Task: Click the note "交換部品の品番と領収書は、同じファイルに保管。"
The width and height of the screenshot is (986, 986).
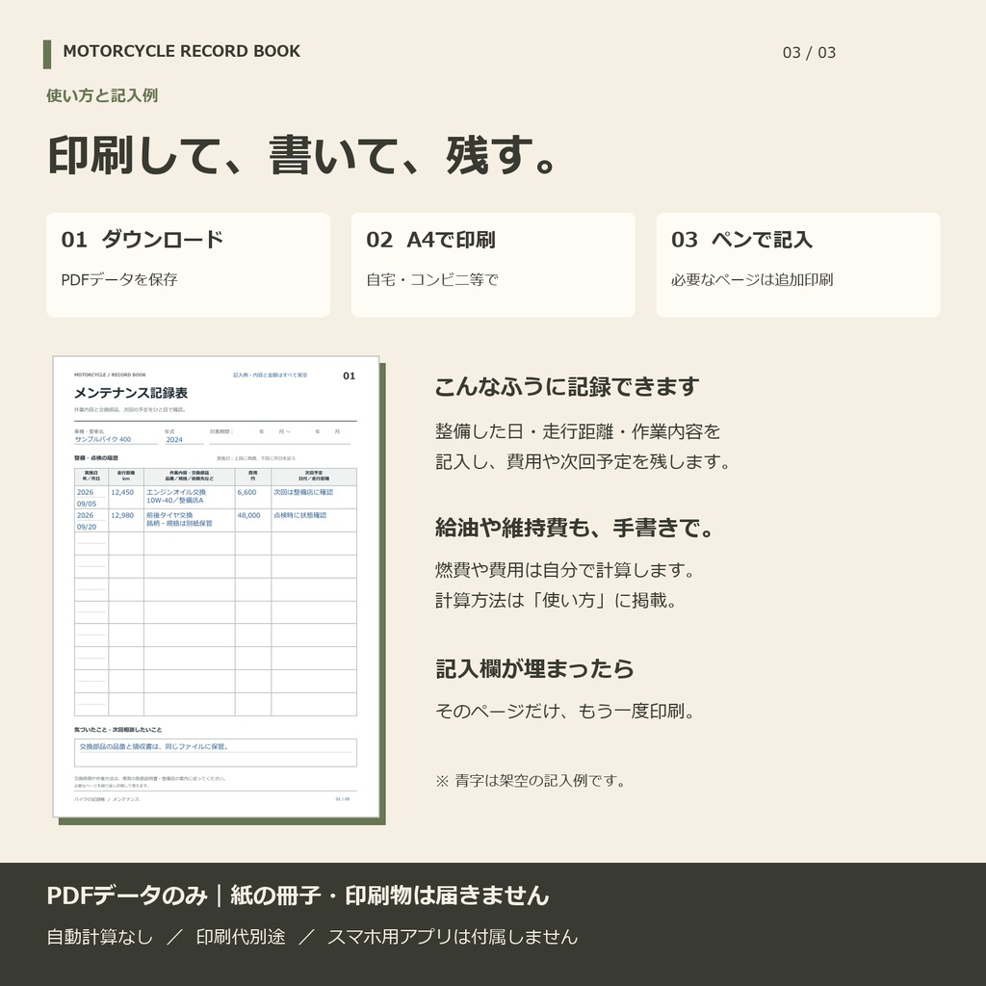Action: pyautogui.click(x=154, y=747)
